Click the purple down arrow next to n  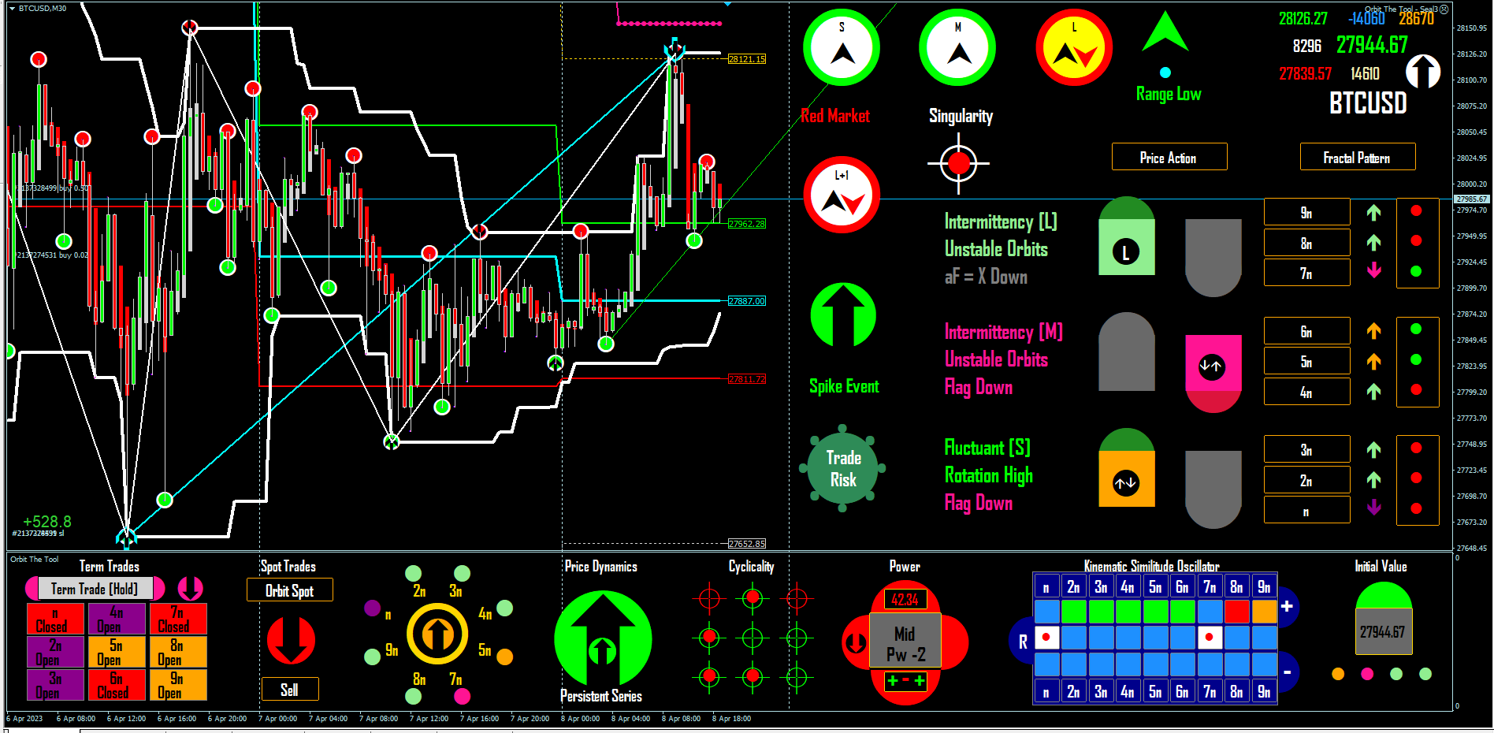[x=1374, y=507]
